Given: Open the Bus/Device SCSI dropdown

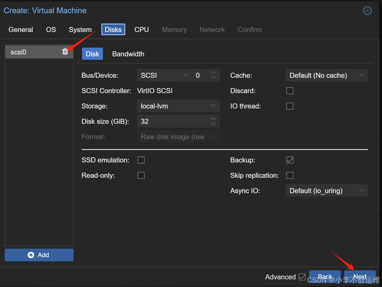Looking at the screenshot, I should [x=185, y=75].
